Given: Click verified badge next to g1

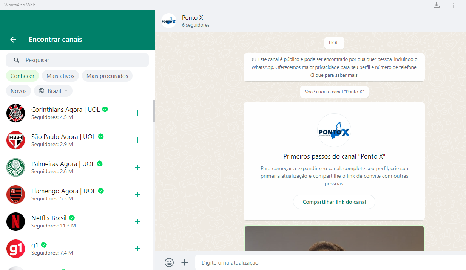Looking at the screenshot, I should click(x=44, y=245).
